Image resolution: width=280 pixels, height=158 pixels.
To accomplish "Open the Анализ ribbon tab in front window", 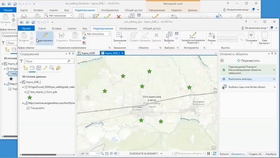I will click(72, 28).
